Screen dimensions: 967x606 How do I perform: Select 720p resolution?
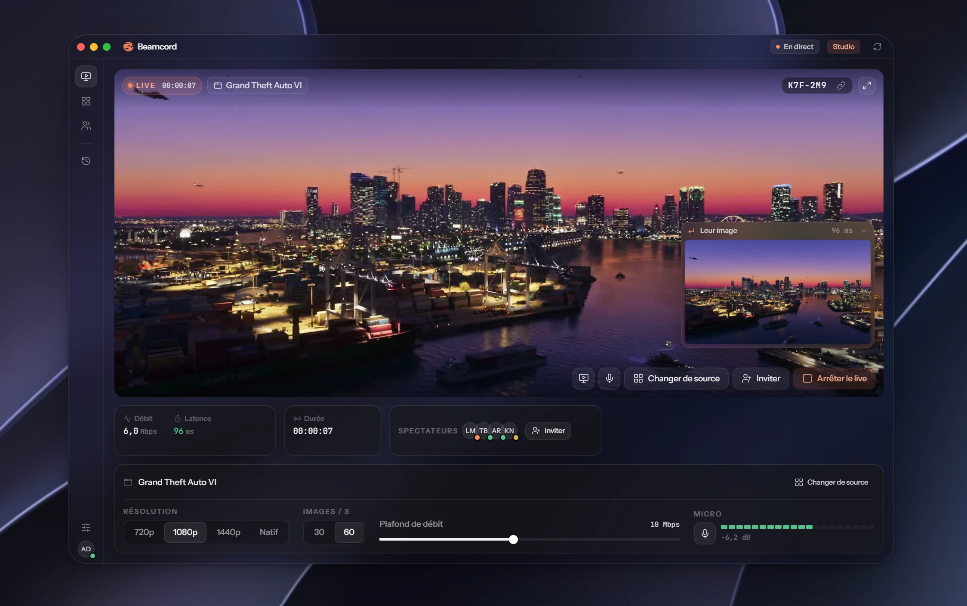pyautogui.click(x=144, y=532)
